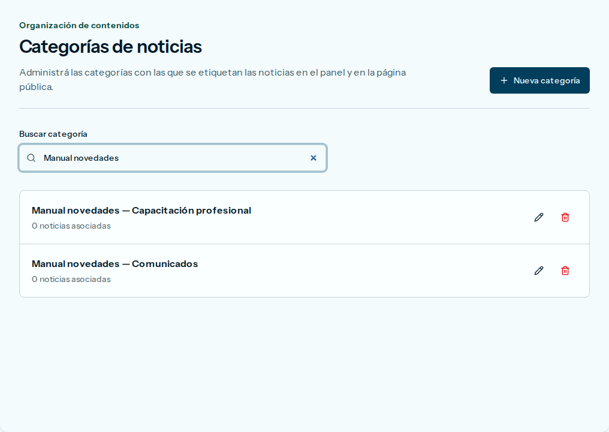Select 'Manual novedades — Comunicados' title
The width and height of the screenshot is (609, 432).
coord(114,263)
